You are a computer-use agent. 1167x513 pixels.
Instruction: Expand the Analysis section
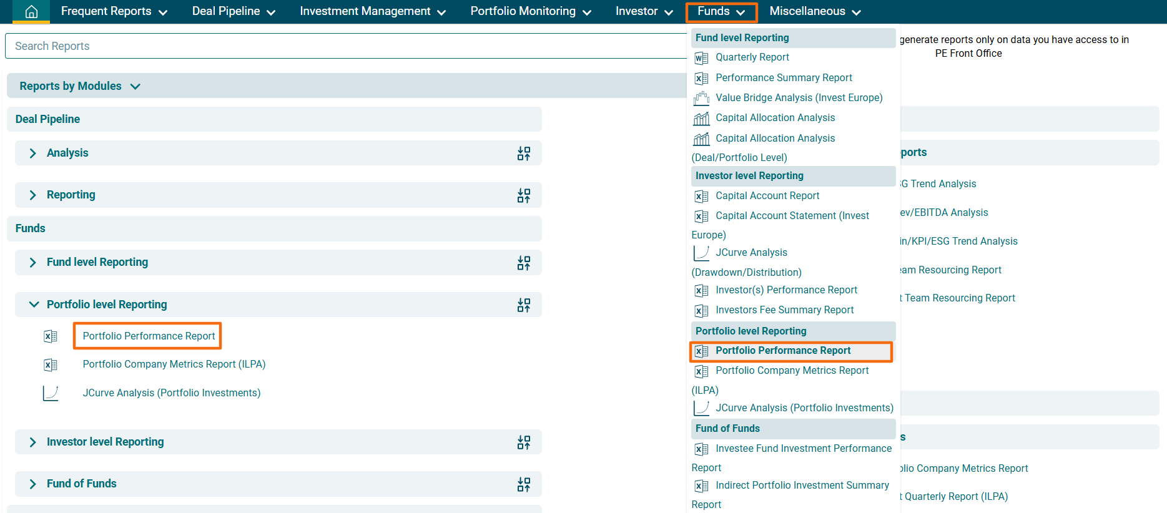tap(33, 154)
